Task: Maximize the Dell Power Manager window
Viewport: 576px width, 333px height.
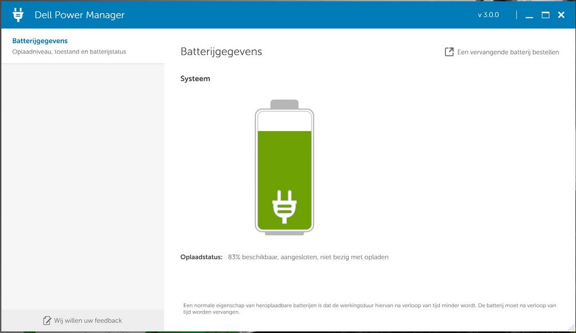Action: click(546, 15)
